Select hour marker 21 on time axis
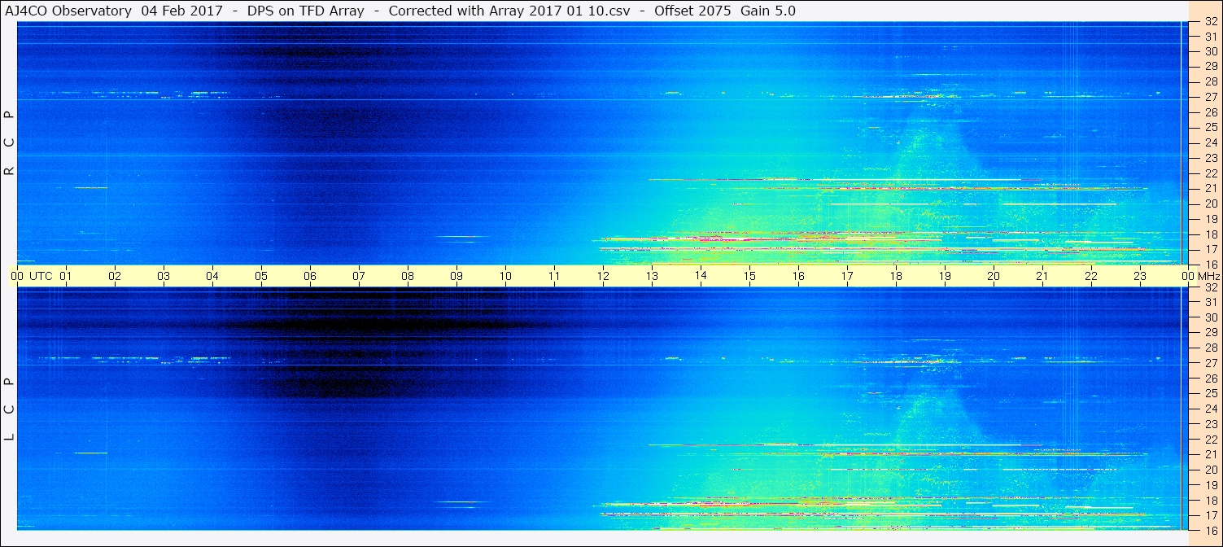This screenshot has height=547, width=1223. pyautogui.click(x=1042, y=276)
